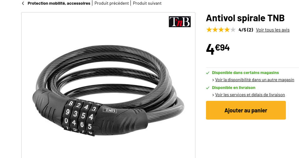This screenshot has width=299, height=158.
Task: Expand chevron before Voir les services
Action: click(213, 95)
